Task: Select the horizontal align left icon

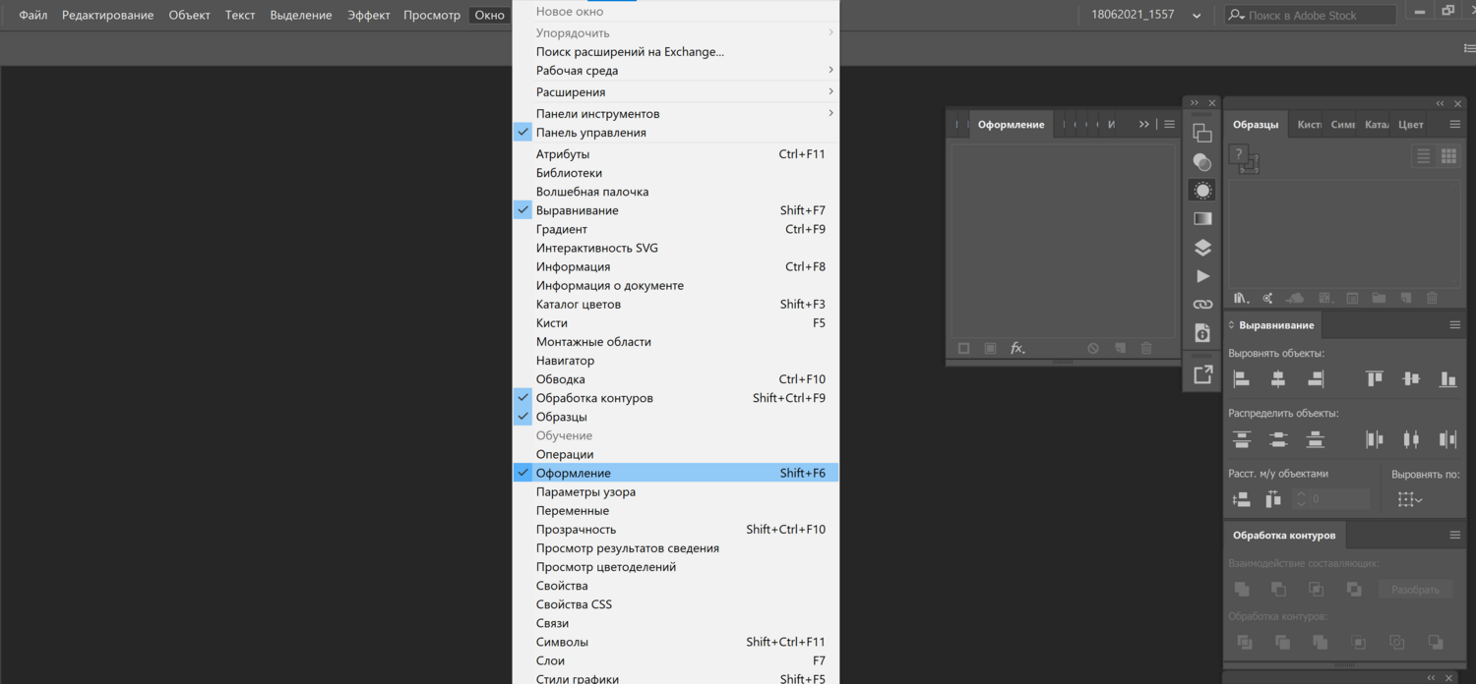Action: pyautogui.click(x=1241, y=378)
